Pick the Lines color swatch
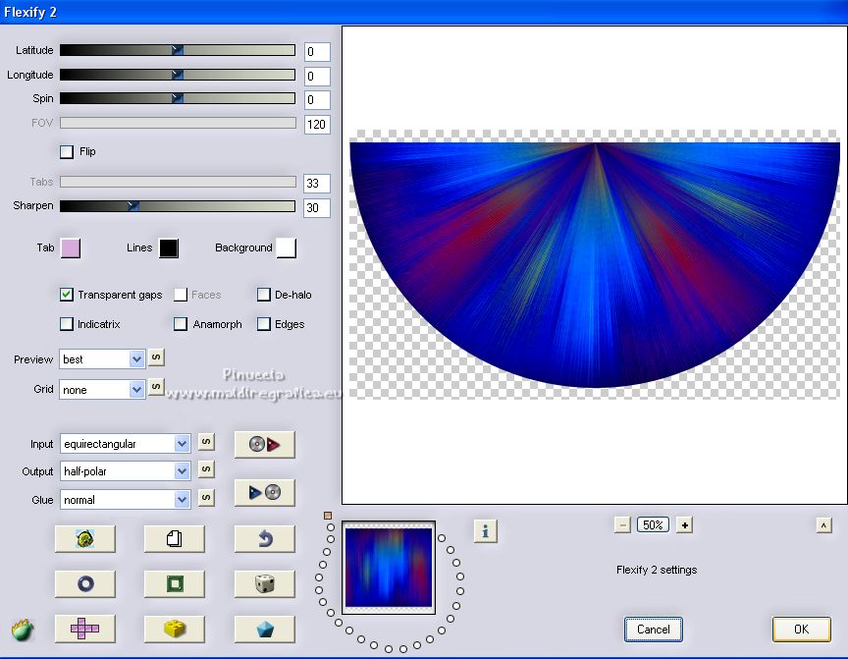Viewport: 848px width, 659px height. (169, 248)
